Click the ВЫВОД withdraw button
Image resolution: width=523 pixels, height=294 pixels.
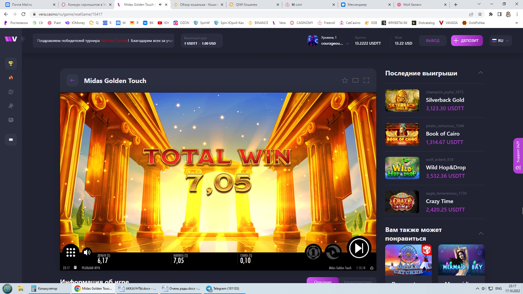point(433,41)
